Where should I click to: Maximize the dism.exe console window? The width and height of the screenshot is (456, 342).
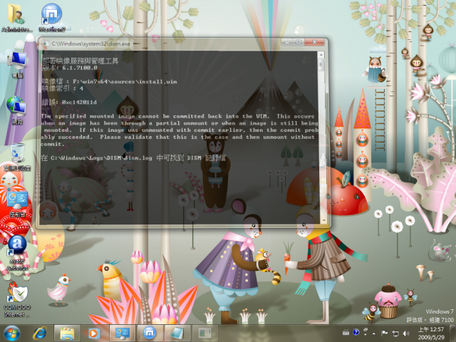tap(299, 42)
